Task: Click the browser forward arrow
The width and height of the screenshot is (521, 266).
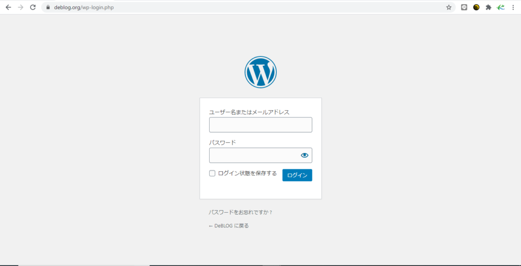Action: [20, 7]
